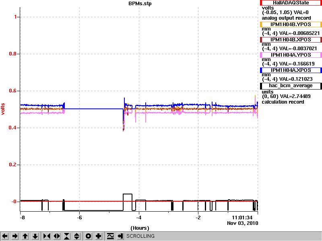Click the units label under hac_bcm_average
322x241 pixels.
click(268, 92)
